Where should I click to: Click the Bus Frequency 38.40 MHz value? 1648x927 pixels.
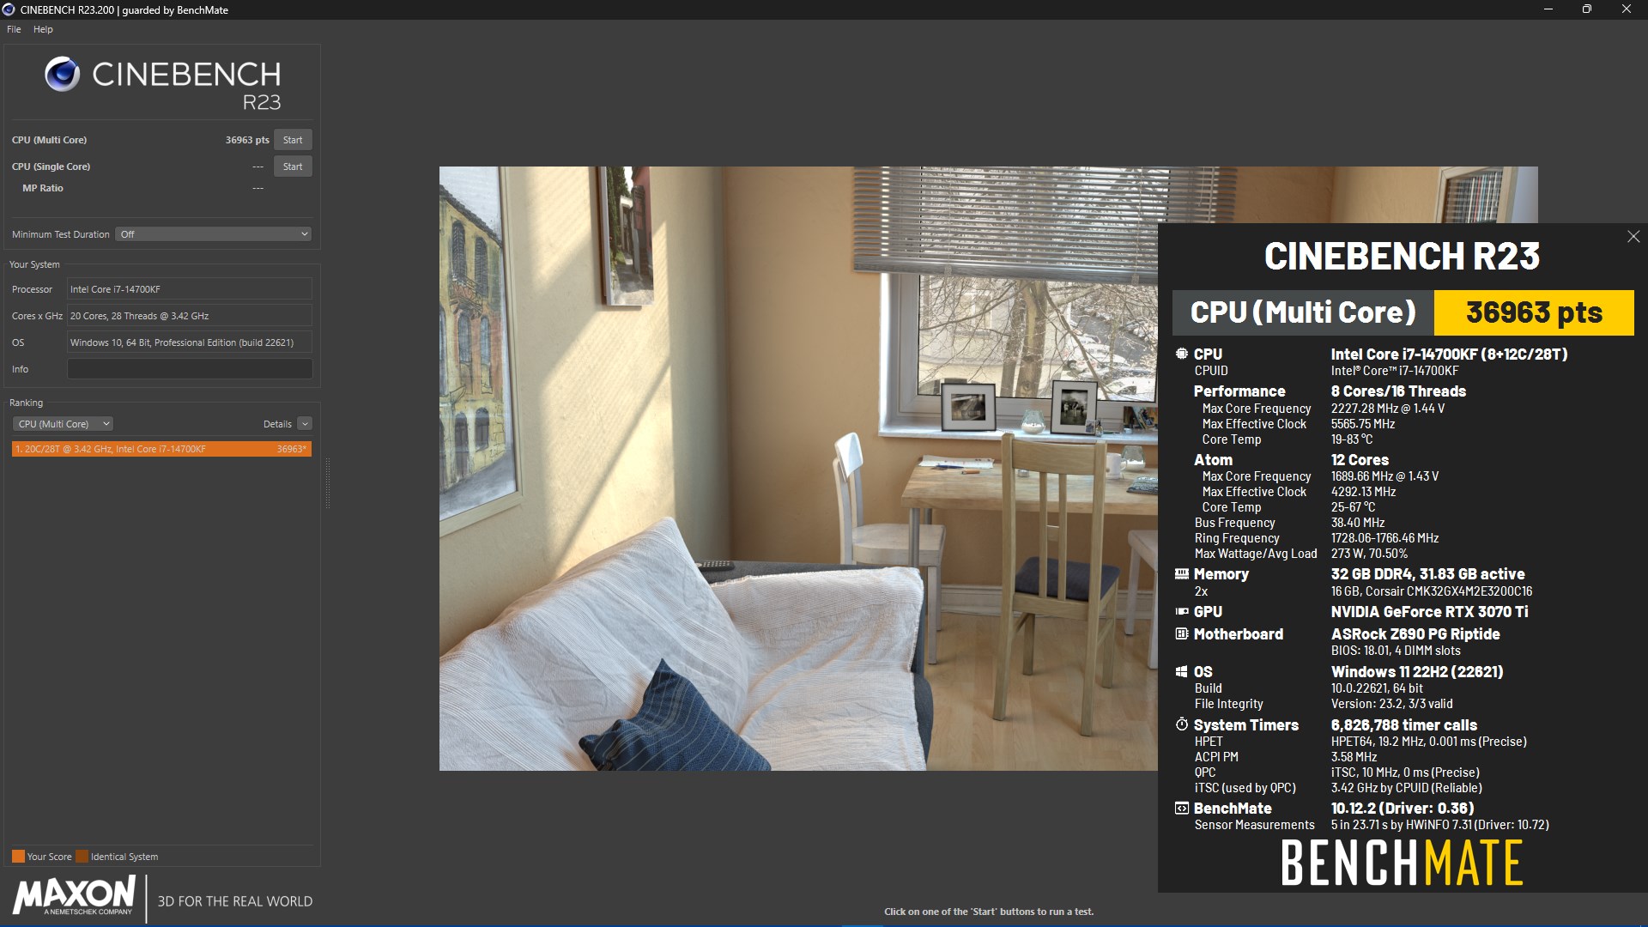pyautogui.click(x=1358, y=523)
